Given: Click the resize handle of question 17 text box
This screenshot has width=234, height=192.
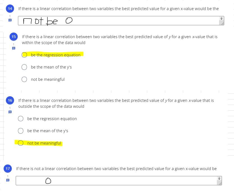Looking at the screenshot, I should (x=220, y=183).
